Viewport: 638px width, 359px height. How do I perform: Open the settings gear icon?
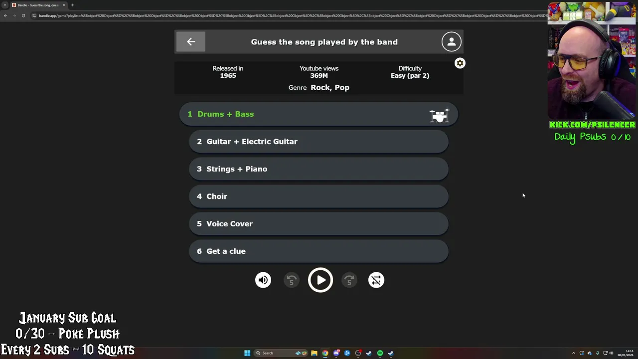click(460, 63)
